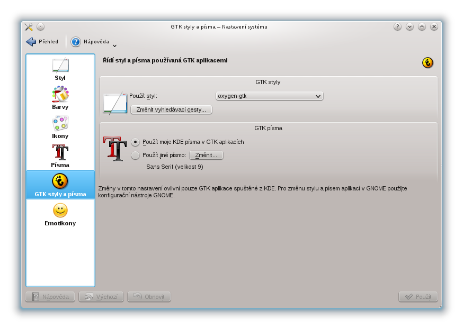Open the Emotikony module
This screenshot has height=329, width=463.
[x=60, y=214]
